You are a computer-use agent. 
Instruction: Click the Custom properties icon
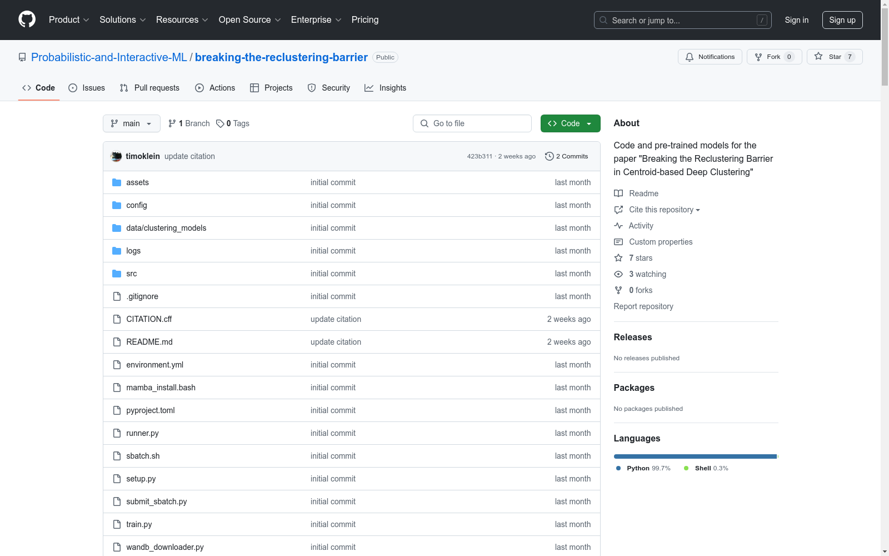[618, 242]
